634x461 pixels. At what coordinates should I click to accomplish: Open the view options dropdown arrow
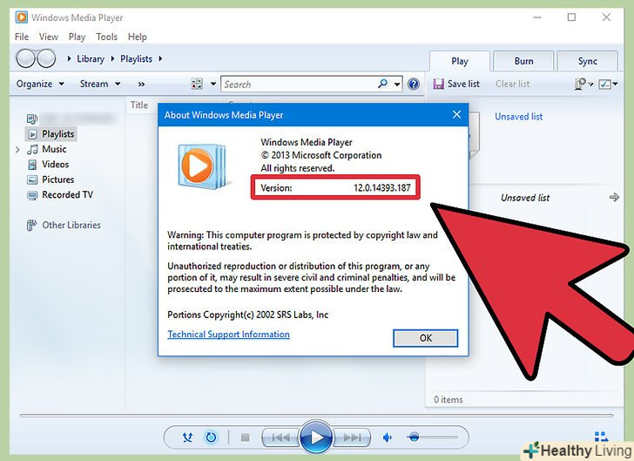(213, 84)
